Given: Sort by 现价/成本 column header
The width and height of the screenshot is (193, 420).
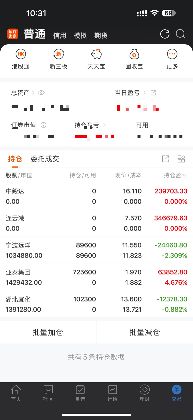Looking at the screenshot, I should click(128, 175).
